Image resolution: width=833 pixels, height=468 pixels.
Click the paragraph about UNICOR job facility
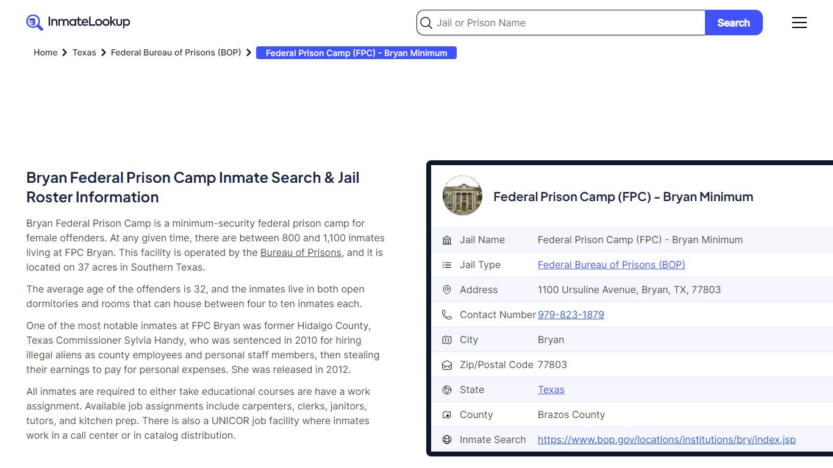(x=198, y=413)
